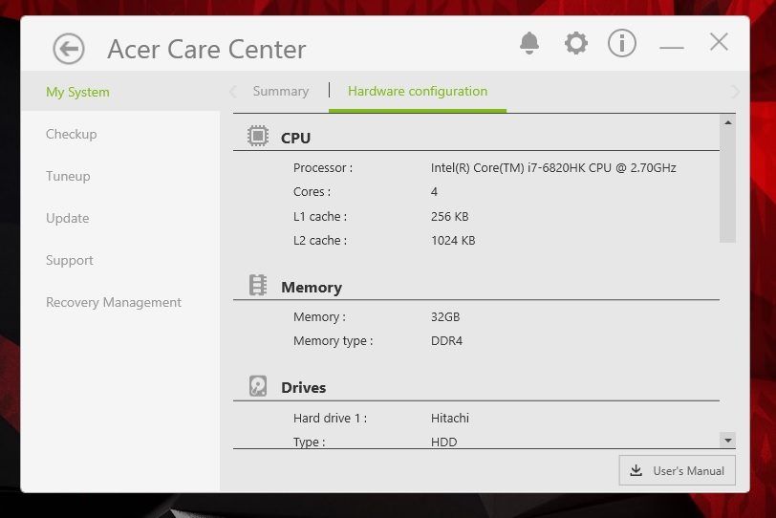
Task: Click the information icon
Action: click(x=622, y=43)
